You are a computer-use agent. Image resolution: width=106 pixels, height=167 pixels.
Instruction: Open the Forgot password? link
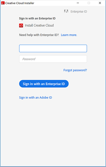pyautogui.click(x=75, y=70)
